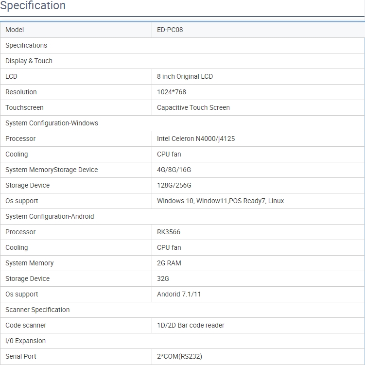Click 'System Configuration-Windows' section row
365x365 pixels.
(x=182, y=123)
